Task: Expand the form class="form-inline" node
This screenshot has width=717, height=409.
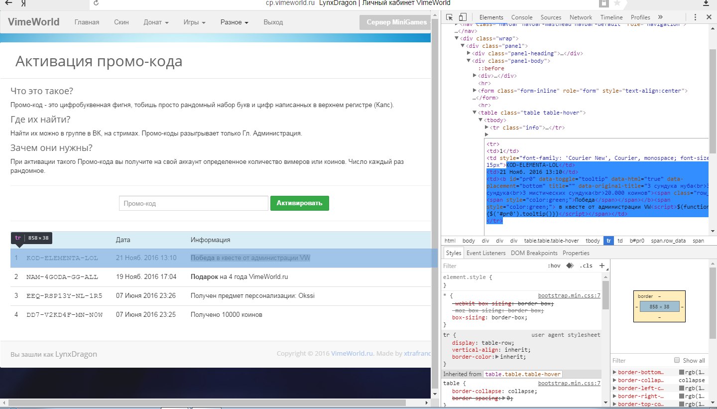Action: pos(475,91)
